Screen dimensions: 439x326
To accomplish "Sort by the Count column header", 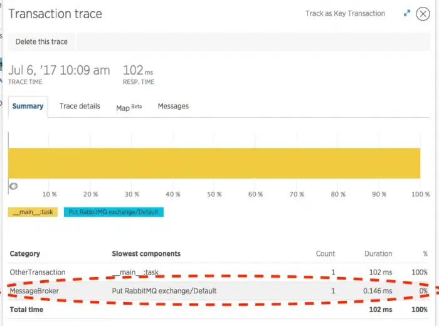I will [x=325, y=254].
